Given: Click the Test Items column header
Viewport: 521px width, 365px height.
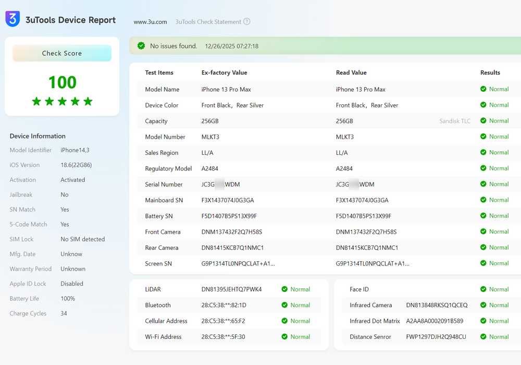Looking at the screenshot, I should point(159,72).
